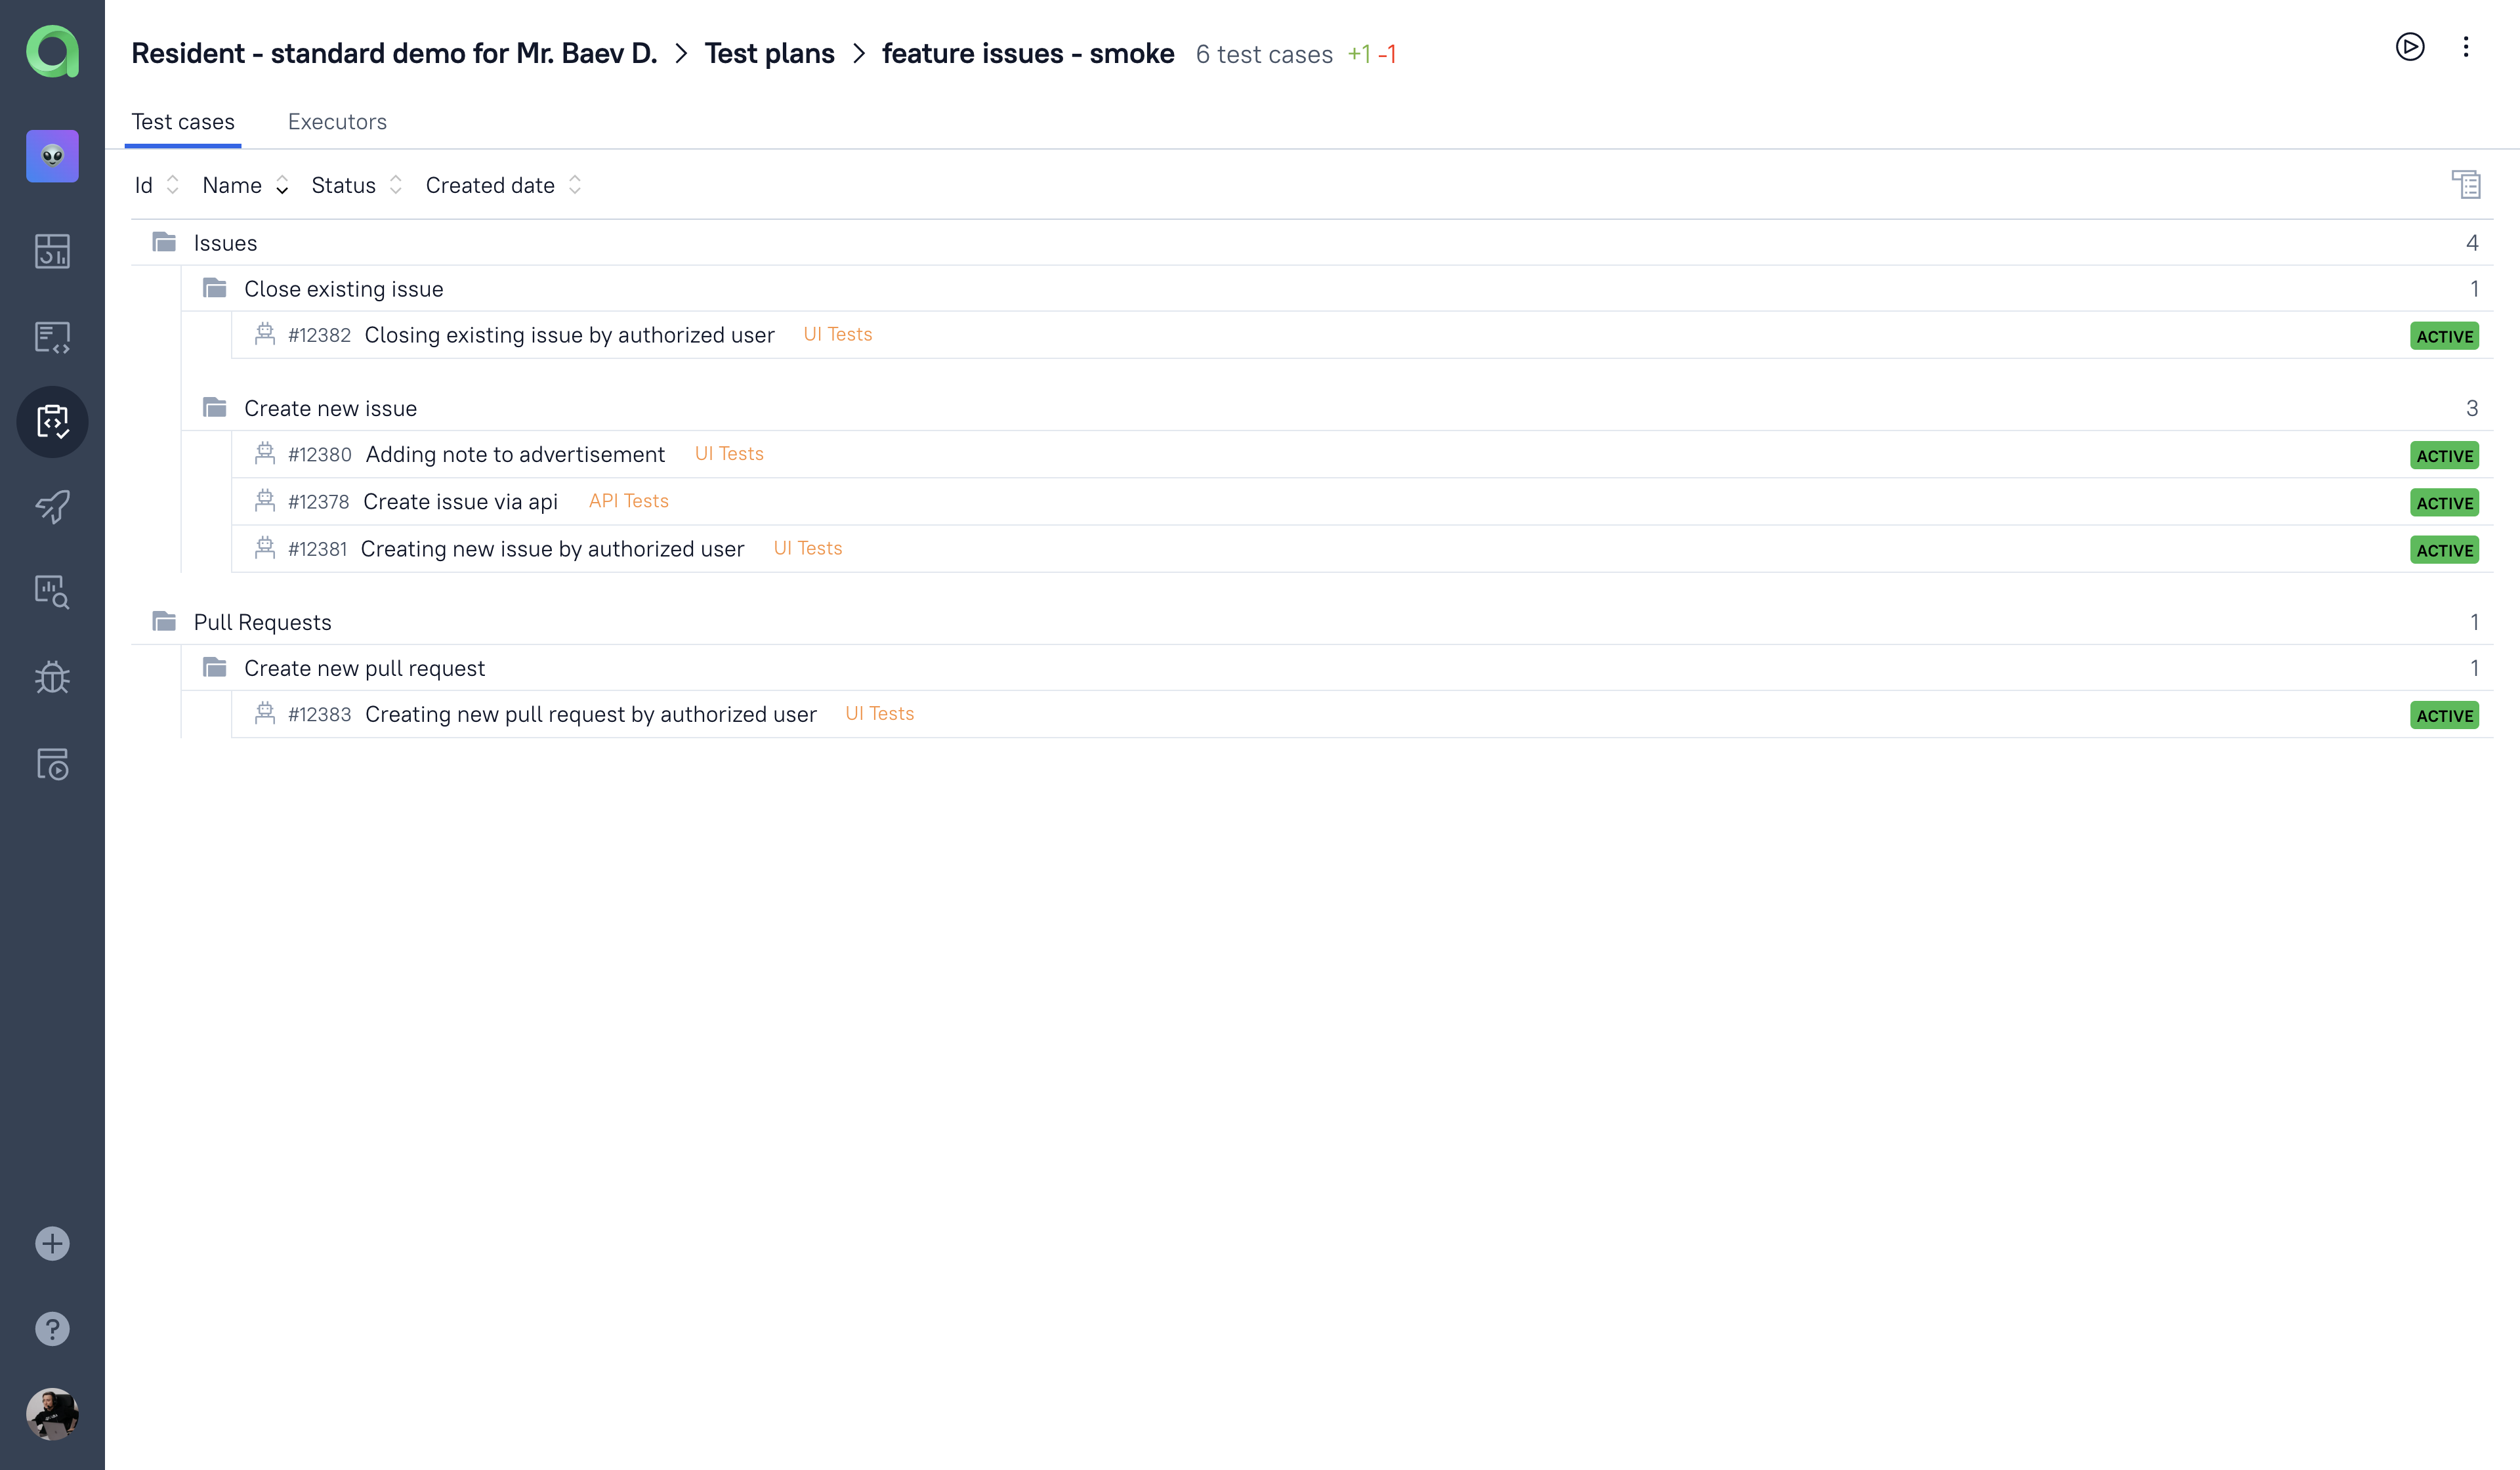
Task: Switch to the Executors tab
Action: (338, 121)
